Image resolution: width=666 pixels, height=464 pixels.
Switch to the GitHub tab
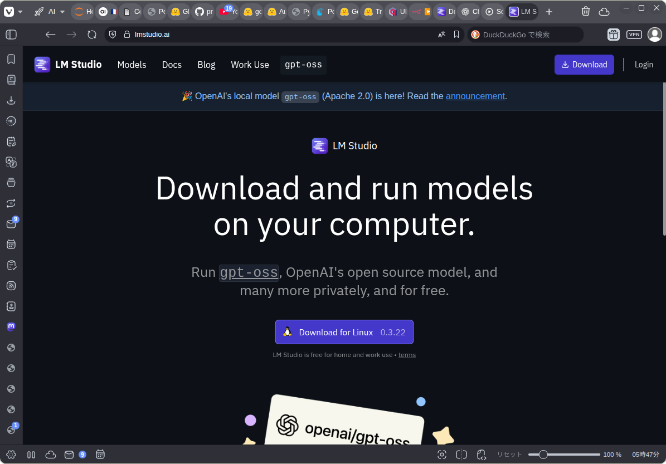tap(204, 12)
